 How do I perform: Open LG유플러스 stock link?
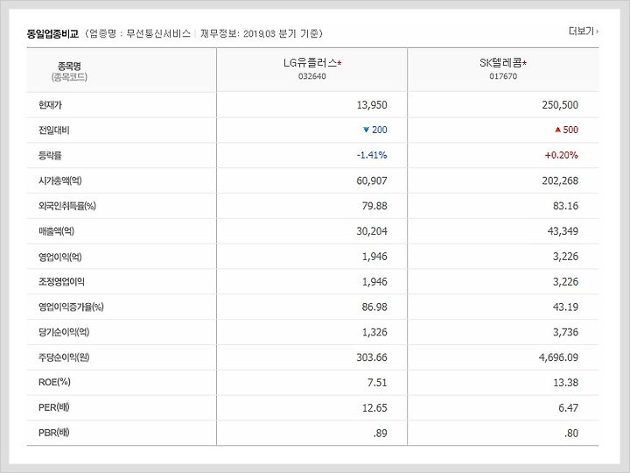[x=310, y=63]
